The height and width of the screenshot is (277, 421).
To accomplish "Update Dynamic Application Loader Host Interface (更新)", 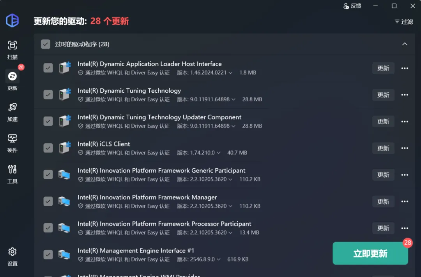I will click(383, 68).
